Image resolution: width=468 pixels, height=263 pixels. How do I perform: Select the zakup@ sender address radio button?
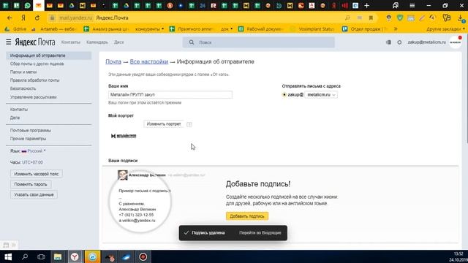point(284,94)
